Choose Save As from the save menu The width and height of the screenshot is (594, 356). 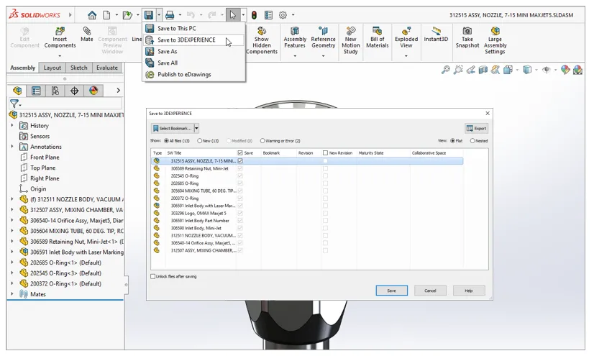tap(194, 52)
